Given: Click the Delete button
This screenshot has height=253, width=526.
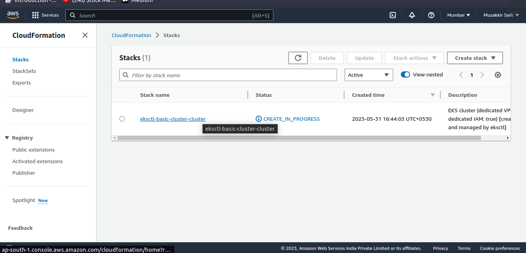Looking at the screenshot, I should (x=327, y=58).
